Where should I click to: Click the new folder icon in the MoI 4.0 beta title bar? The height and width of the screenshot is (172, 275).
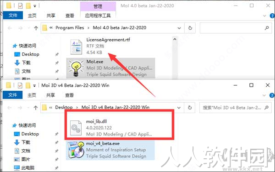[28, 6]
